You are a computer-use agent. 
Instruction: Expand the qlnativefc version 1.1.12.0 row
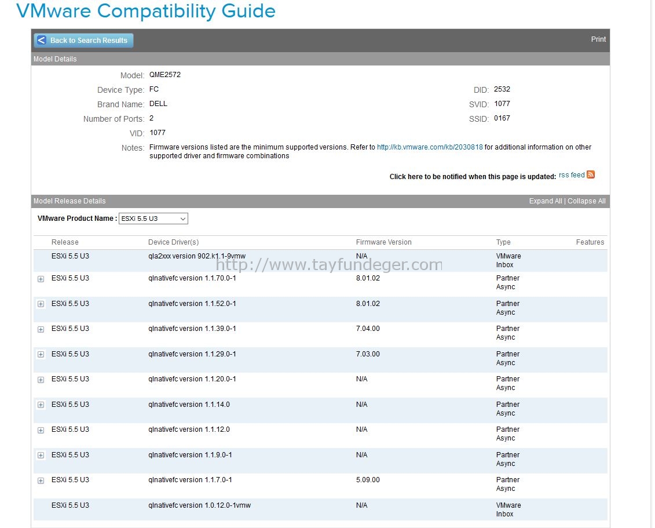point(41,430)
